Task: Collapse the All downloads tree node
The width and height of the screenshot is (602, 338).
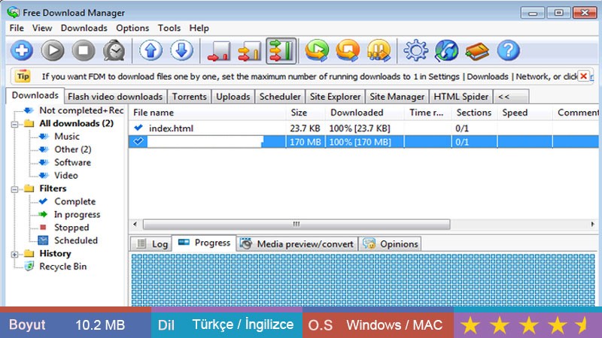Action: 14,124
